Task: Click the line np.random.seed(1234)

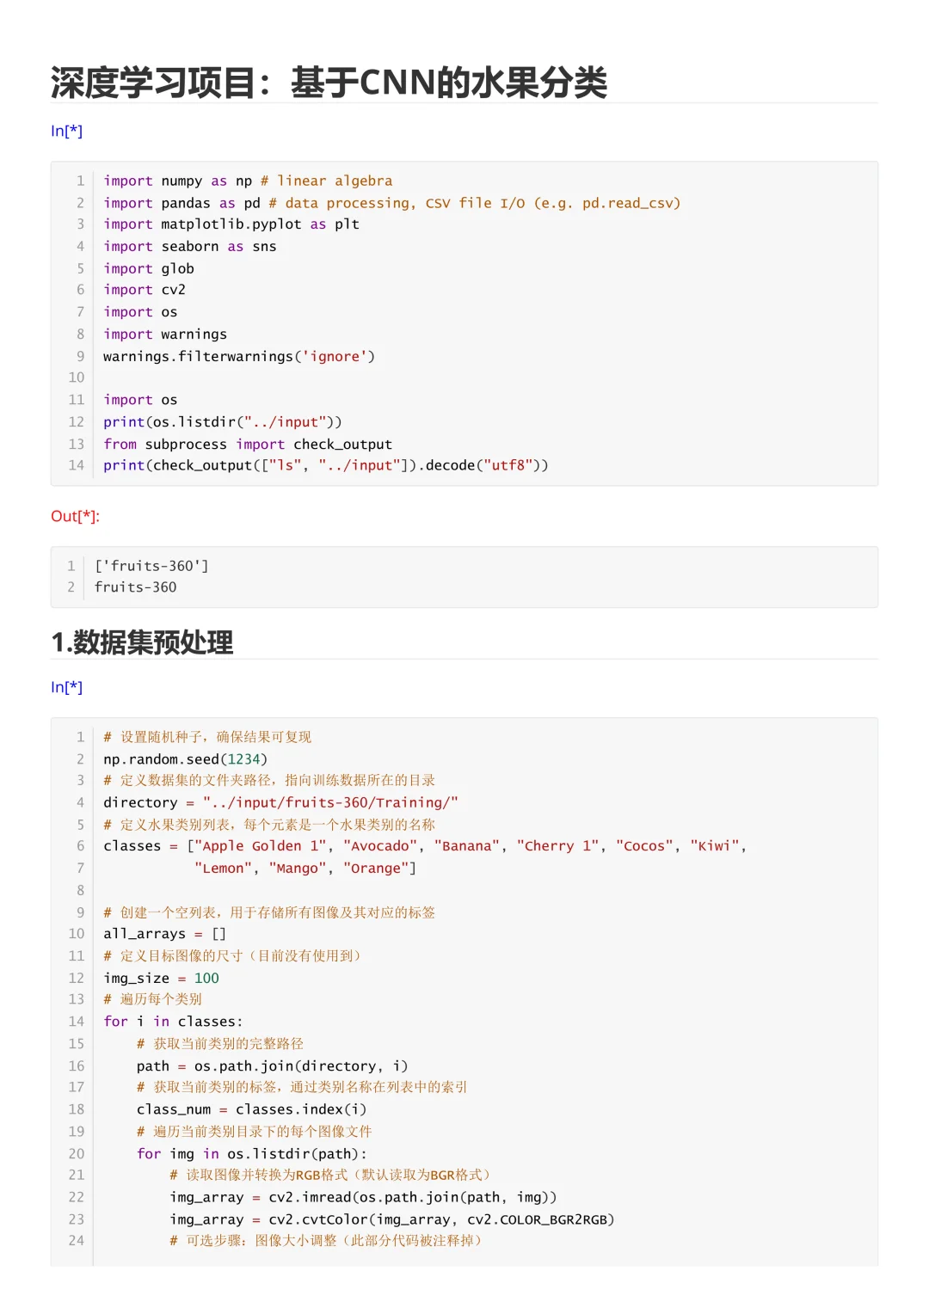Action: pos(186,759)
